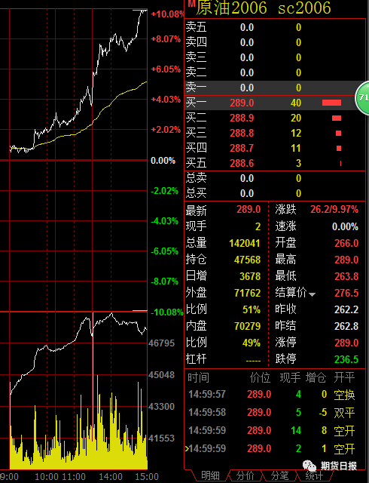The image size is (369, 483).
Task: Click the 15:00 time axis label
Action: coord(147,477)
